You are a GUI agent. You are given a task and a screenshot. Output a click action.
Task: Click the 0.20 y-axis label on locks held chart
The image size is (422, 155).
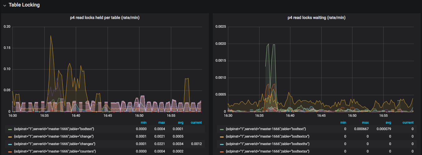(7, 27)
